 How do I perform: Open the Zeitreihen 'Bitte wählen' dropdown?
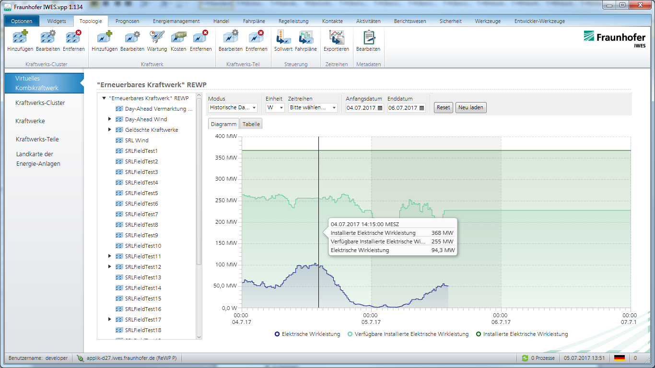pyautogui.click(x=313, y=108)
